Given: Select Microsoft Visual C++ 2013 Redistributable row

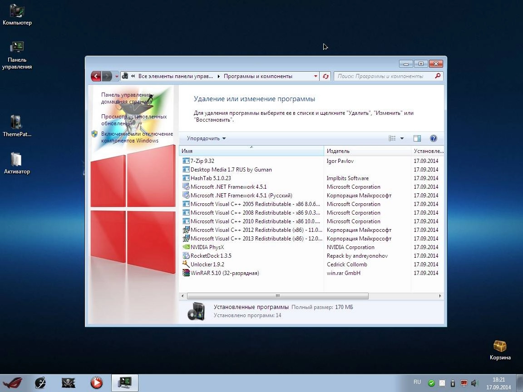Looking at the screenshot, I should pos(311,239).
